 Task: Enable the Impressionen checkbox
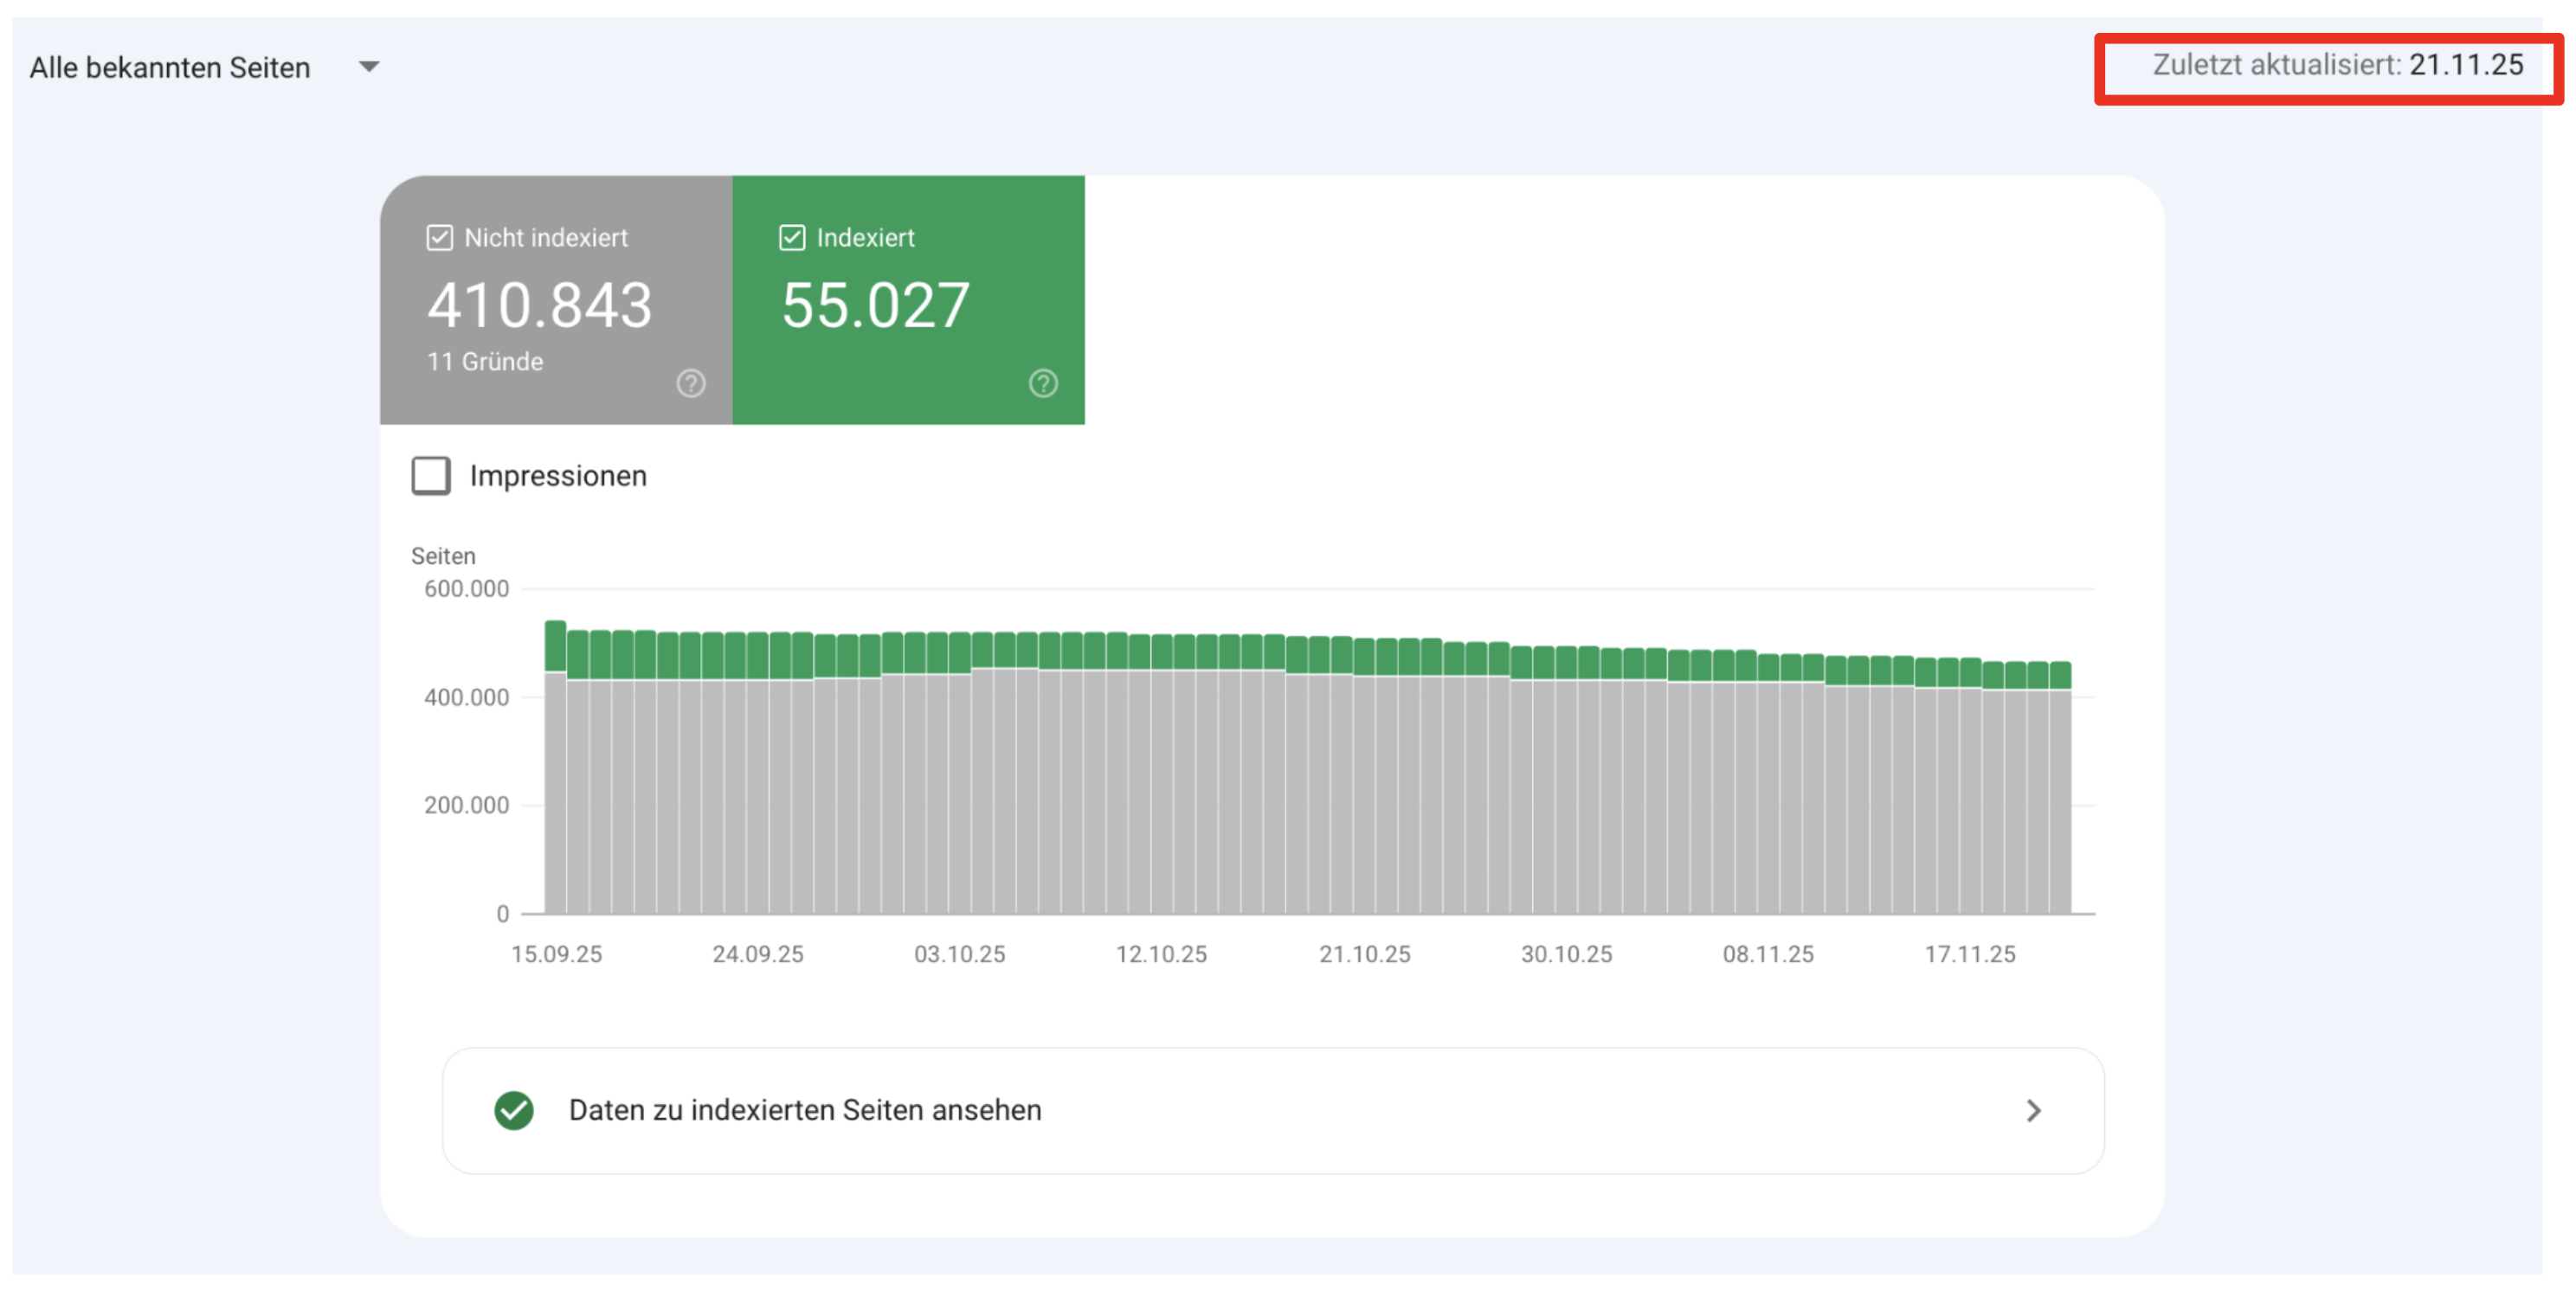point(430,476)
